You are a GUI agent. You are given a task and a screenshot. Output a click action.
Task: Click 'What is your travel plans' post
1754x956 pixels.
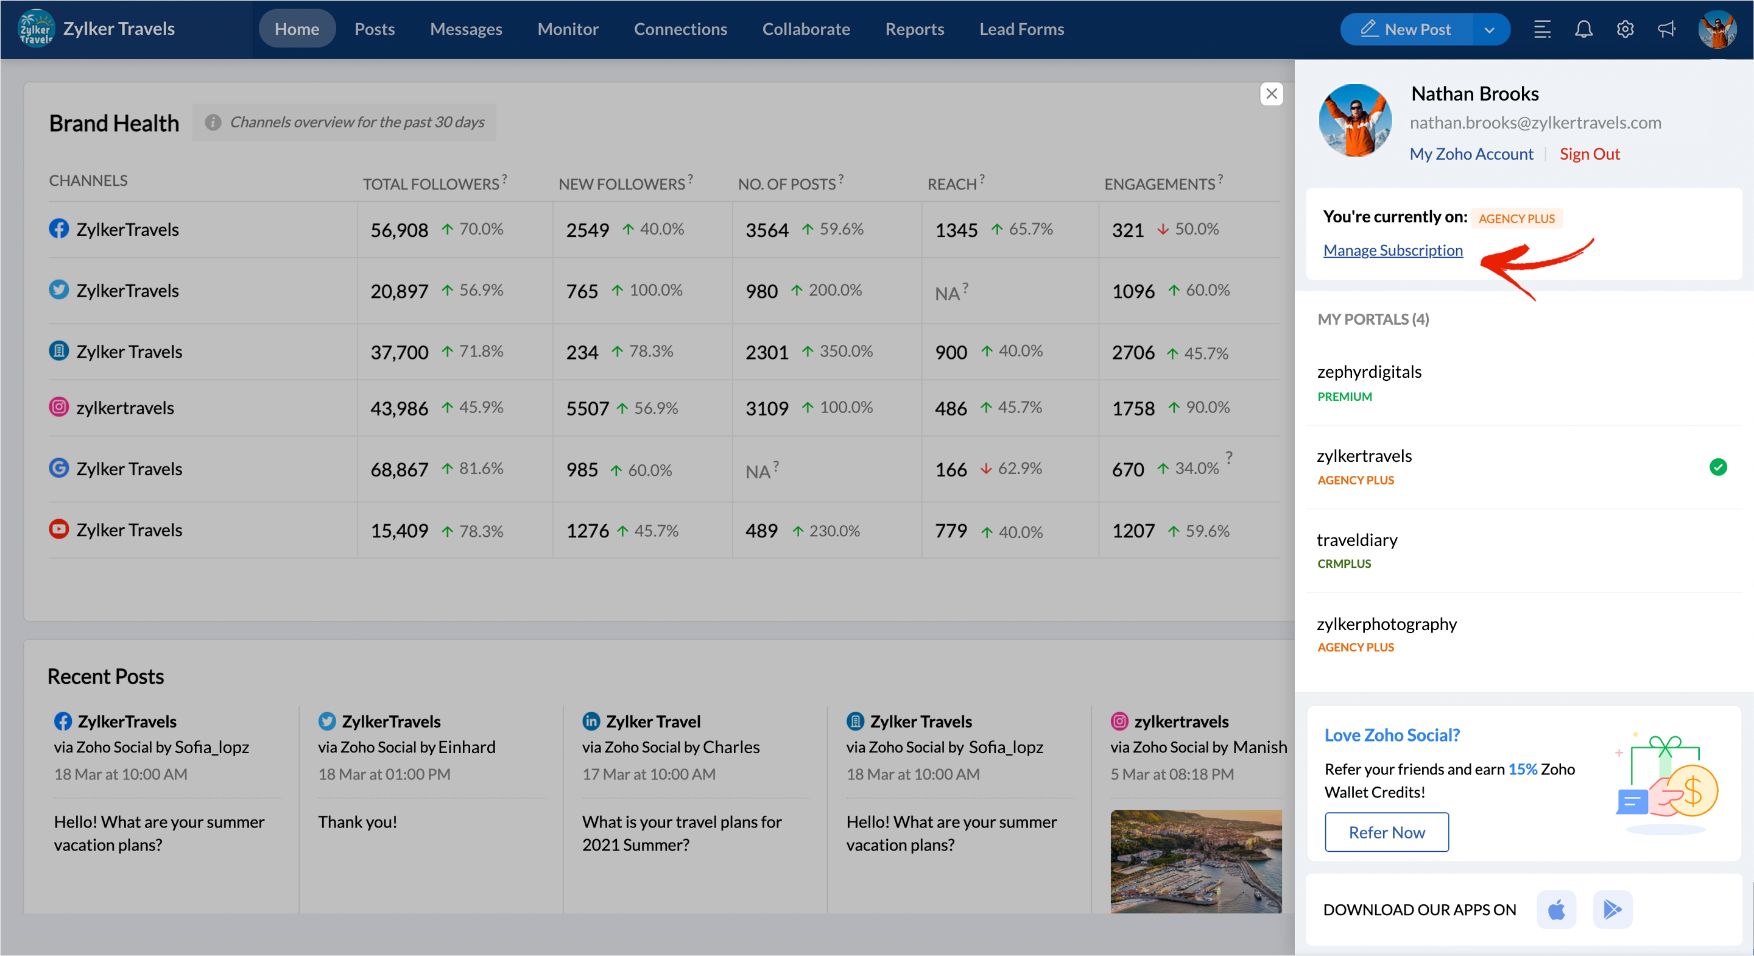[x=682, y=834]
